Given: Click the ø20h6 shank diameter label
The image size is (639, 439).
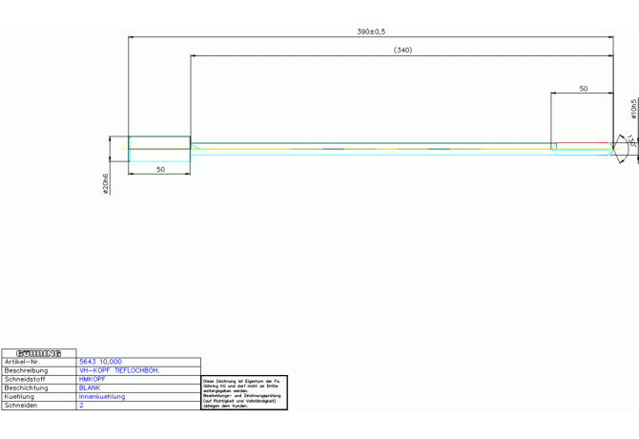Looking at the screenshot, I should [x=106, y=183].
